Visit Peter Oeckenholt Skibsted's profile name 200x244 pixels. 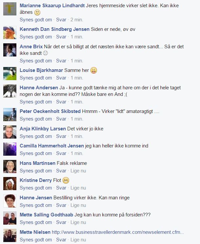50,111
